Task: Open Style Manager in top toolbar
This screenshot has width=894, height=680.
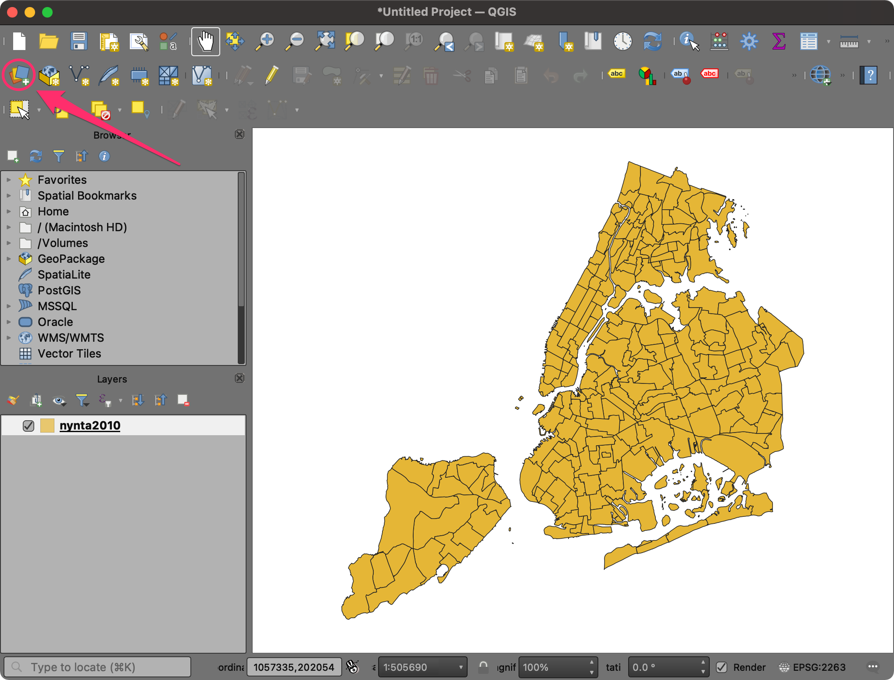Action: 168,42
